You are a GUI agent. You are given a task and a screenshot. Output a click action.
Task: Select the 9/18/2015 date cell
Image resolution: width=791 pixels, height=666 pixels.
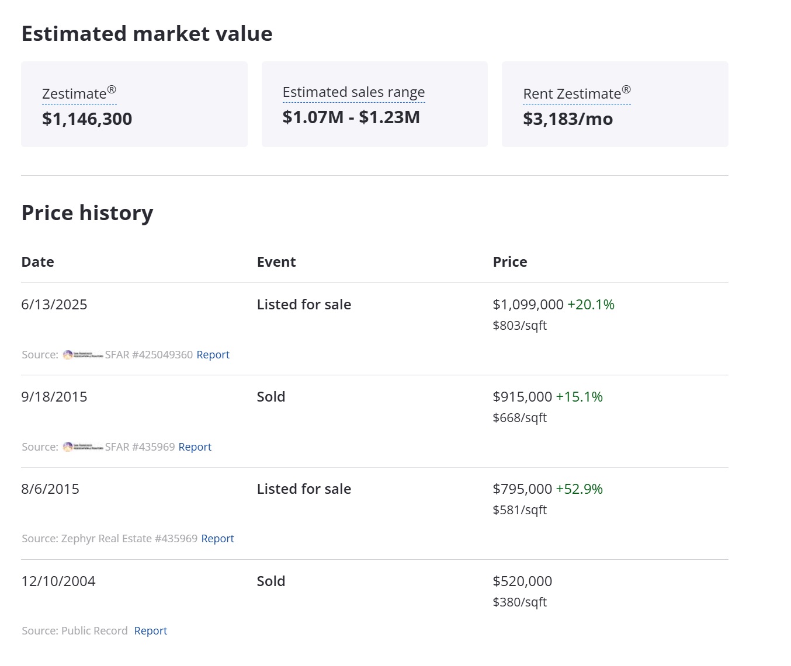pos(54,397)
